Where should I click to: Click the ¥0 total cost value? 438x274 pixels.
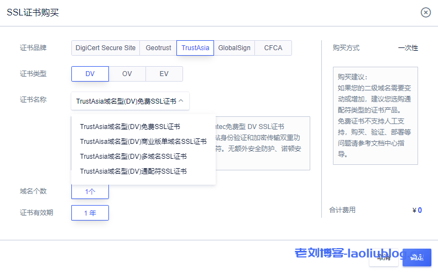pyautogui.click(x=417, y=210)
